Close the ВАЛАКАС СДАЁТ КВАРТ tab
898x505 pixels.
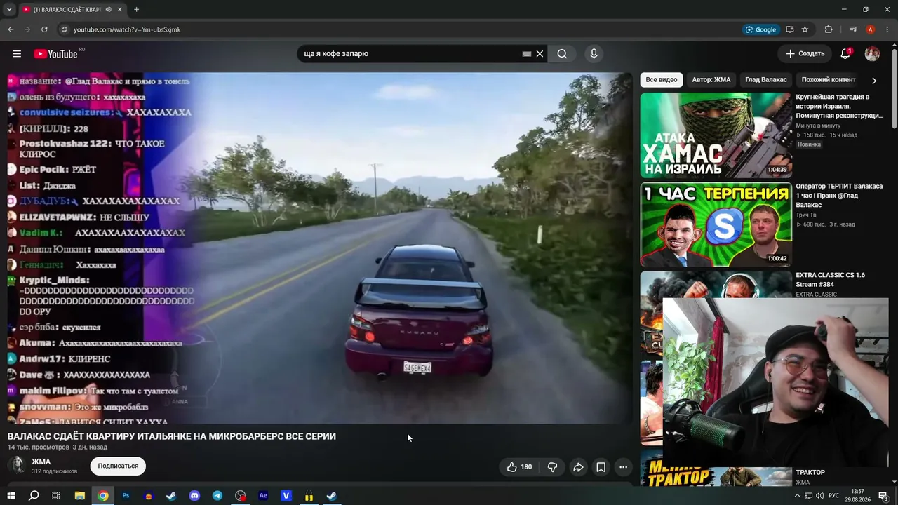[120, 10]
